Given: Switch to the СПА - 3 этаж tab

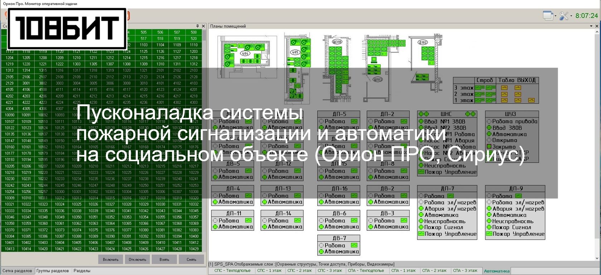Looking at the screenshot, I should tap(465, 271).
